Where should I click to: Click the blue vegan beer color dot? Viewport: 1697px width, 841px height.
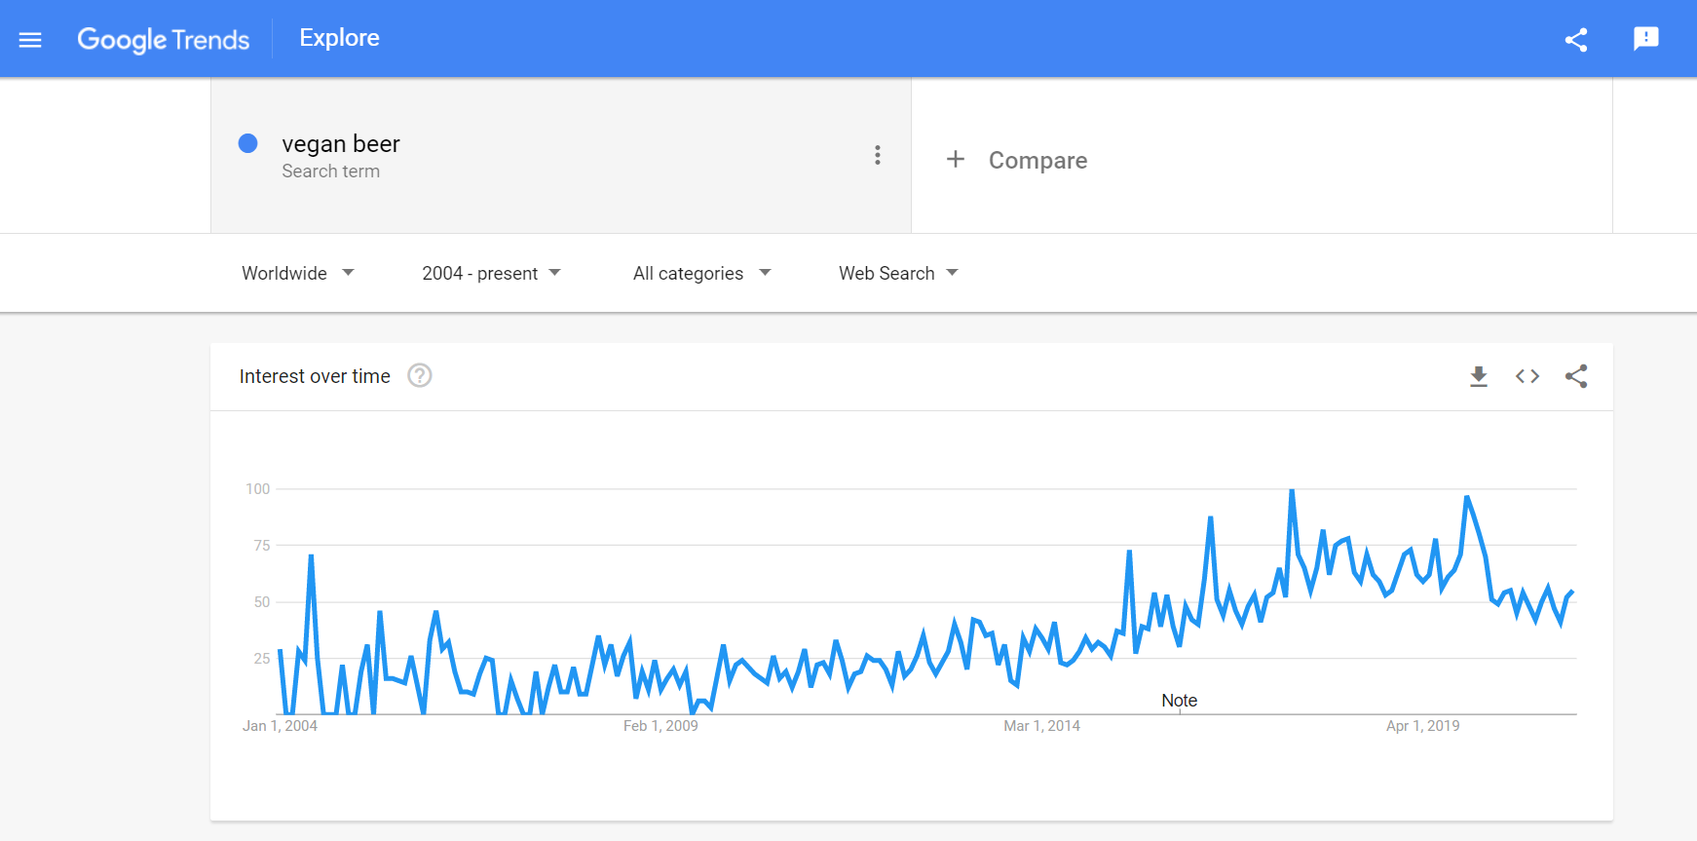pyautogui.click(x=248, y=144)
